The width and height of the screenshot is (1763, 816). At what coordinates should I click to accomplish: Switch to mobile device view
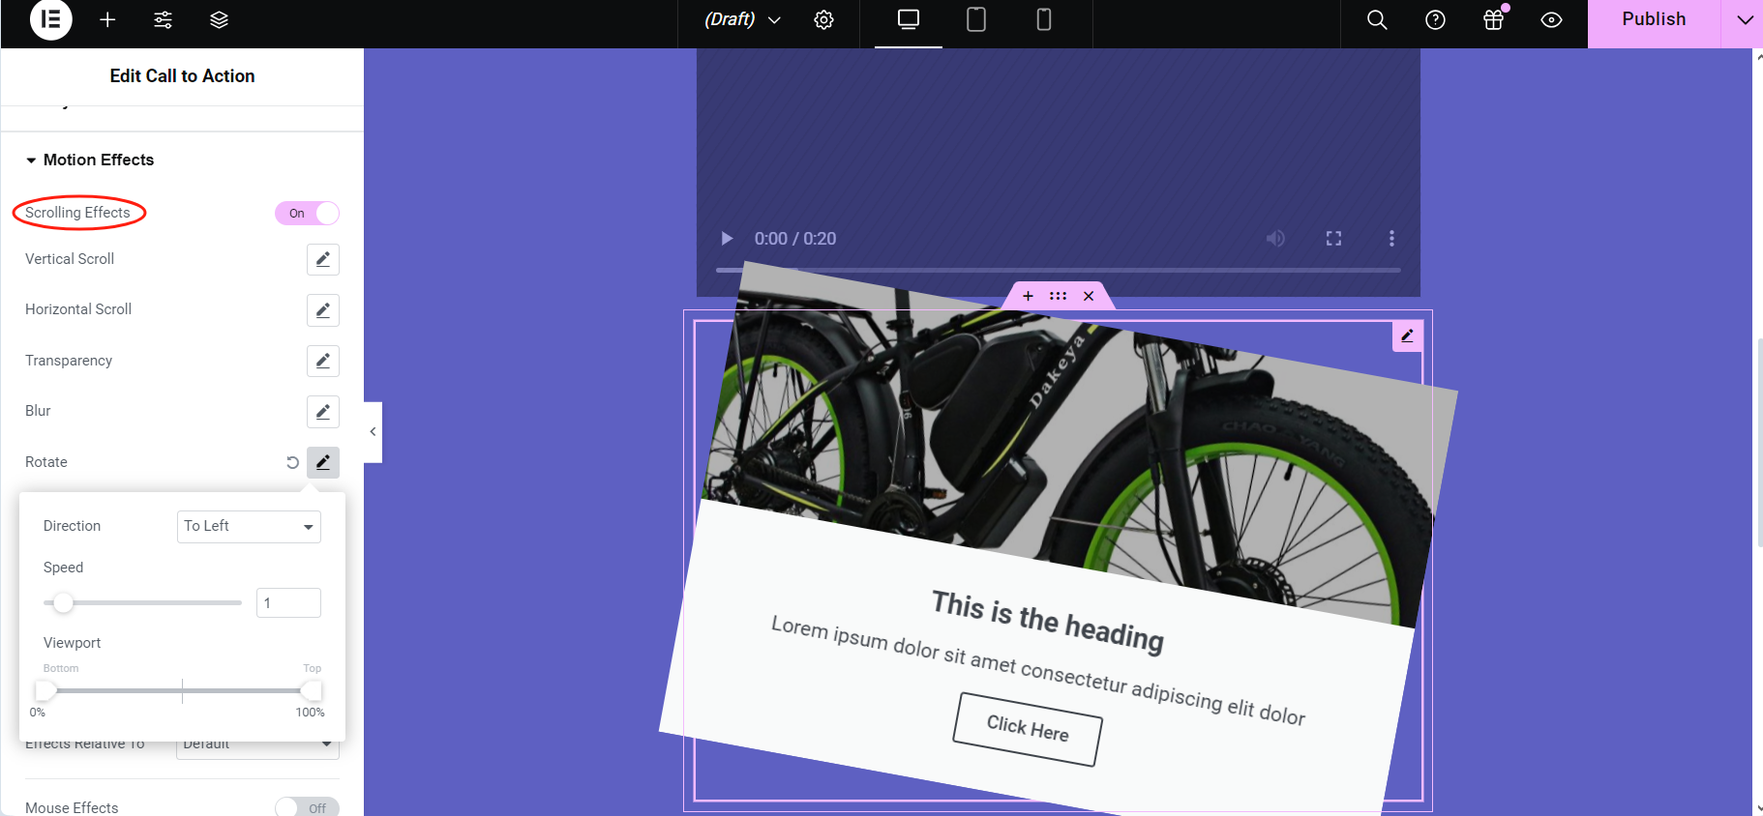click(x=1044, y=19)
